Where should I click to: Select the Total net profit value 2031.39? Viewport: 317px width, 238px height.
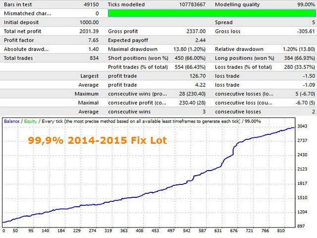tap(88, 31)
